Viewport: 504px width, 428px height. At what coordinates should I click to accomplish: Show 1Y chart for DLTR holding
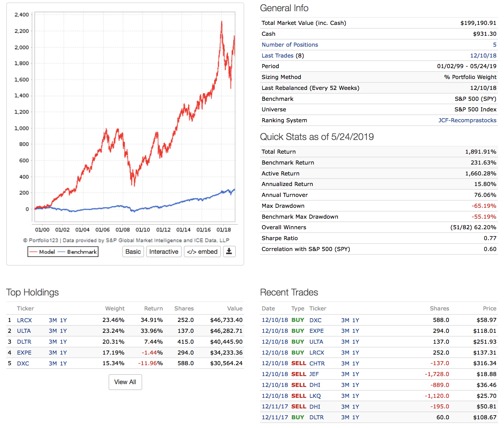pos(63,342)
